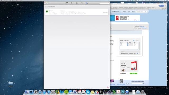
Task: Open the App Store menu in menu bar
Action: click(6, 1)
